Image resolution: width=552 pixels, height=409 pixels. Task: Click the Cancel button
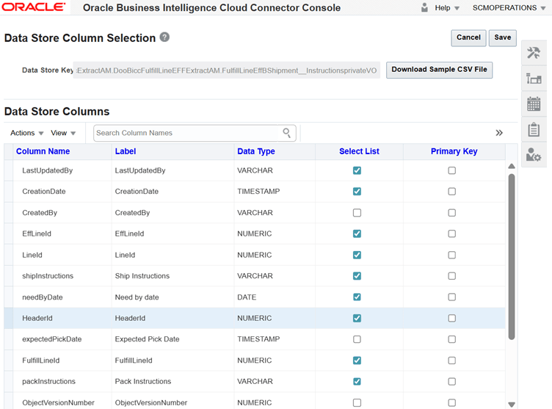468,37
